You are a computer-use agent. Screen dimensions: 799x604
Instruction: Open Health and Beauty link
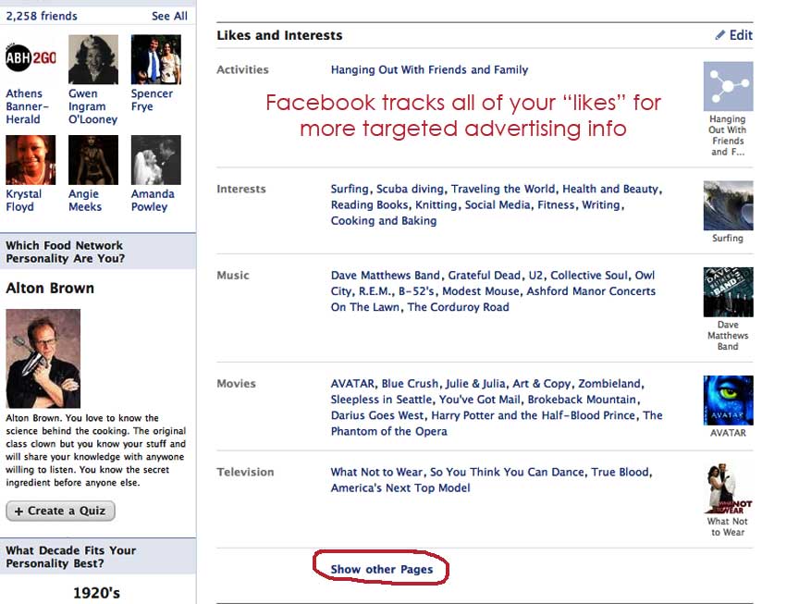click(x=610, y=189)
